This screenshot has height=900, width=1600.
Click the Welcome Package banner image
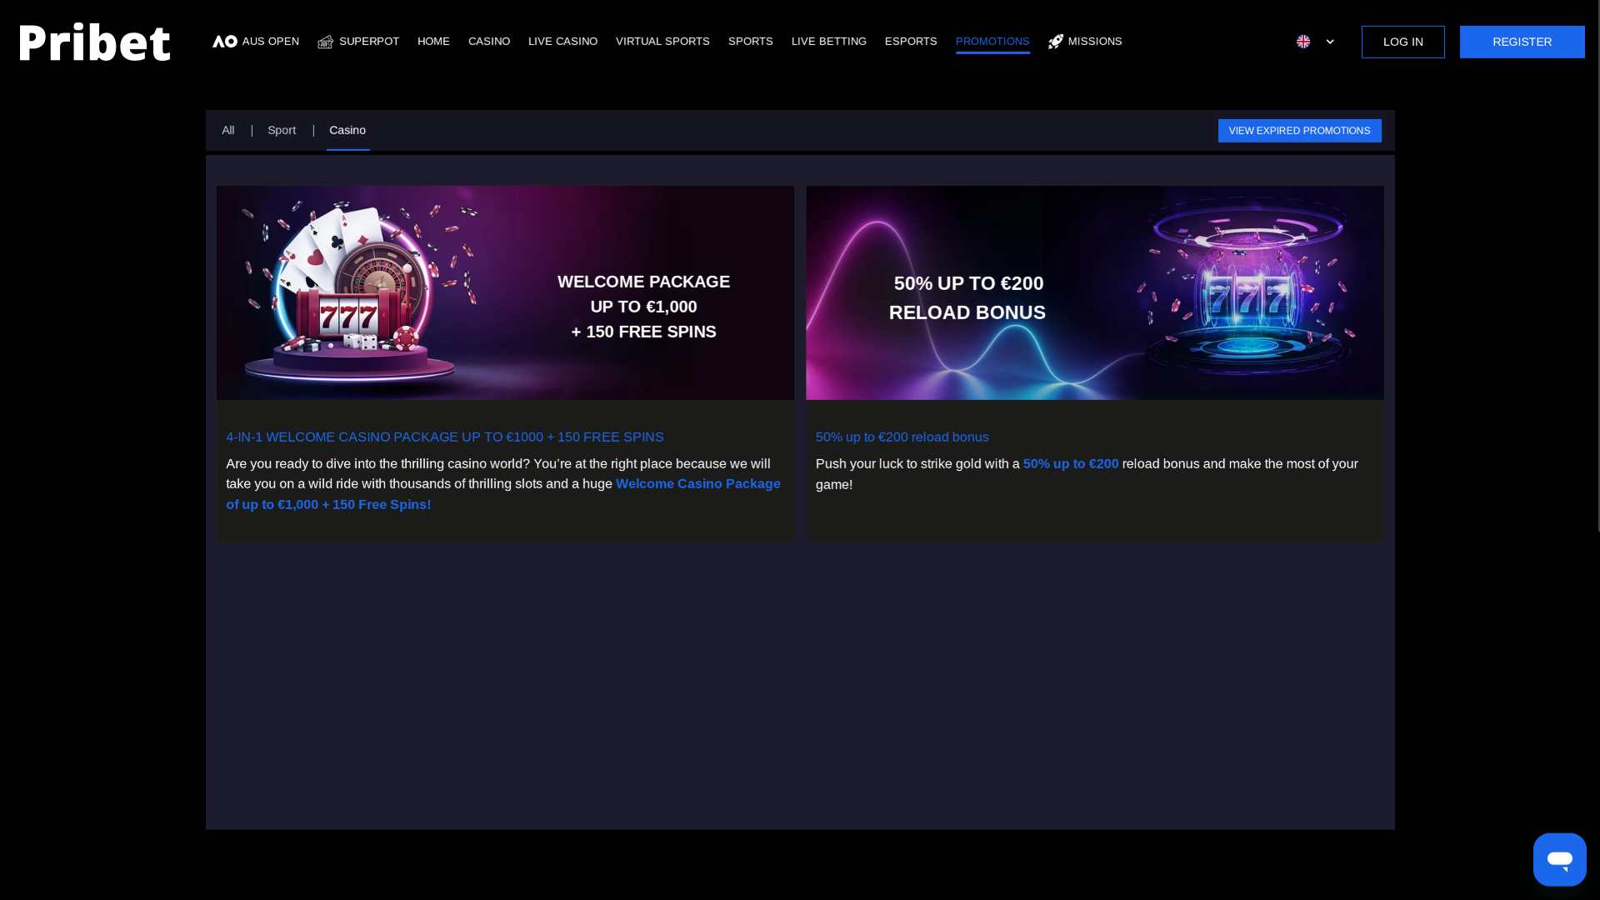(505, 292)
